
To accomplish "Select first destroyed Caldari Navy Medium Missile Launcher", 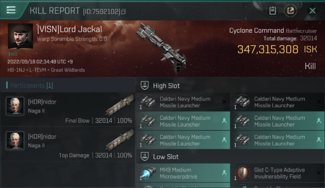I will [x=183, y=102].
